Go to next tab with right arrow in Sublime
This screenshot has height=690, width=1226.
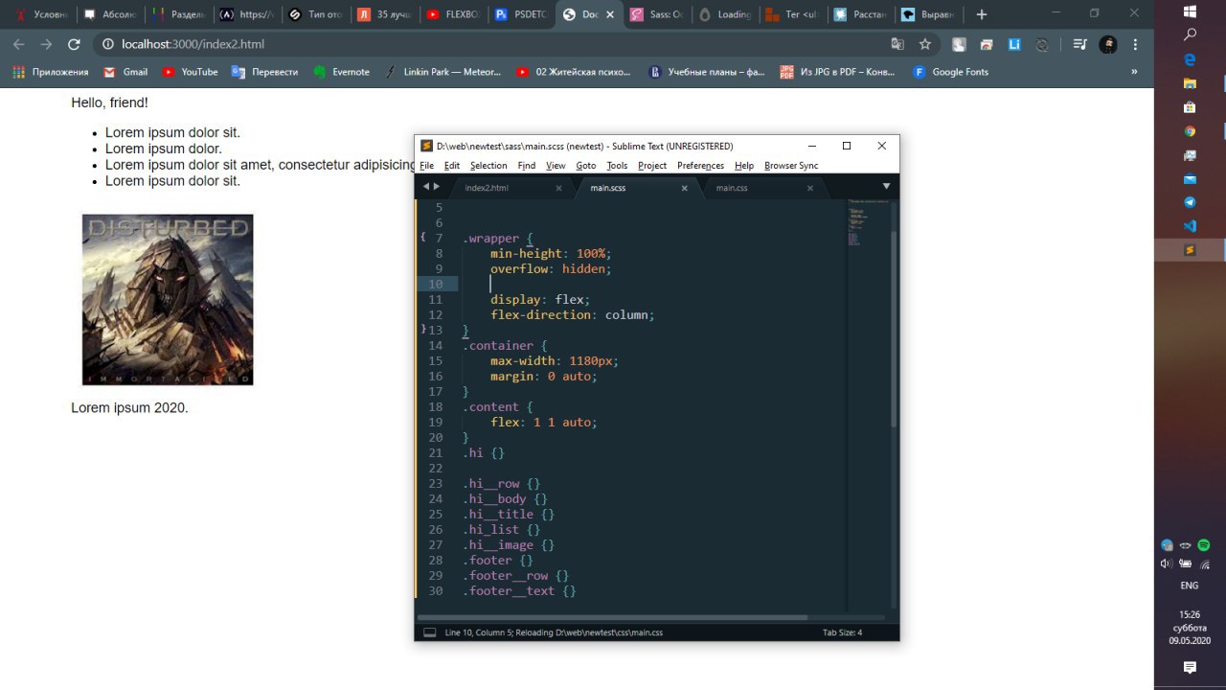point(437,187)
